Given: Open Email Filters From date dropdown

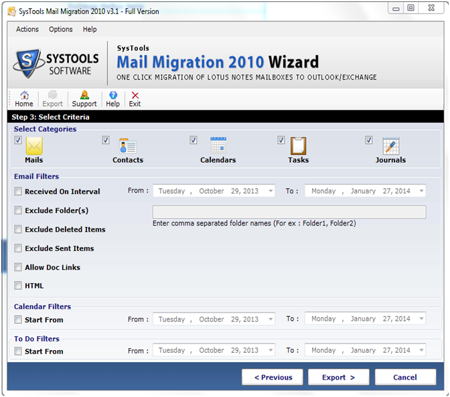Looking at the screenshot, I should pos(271,191).
